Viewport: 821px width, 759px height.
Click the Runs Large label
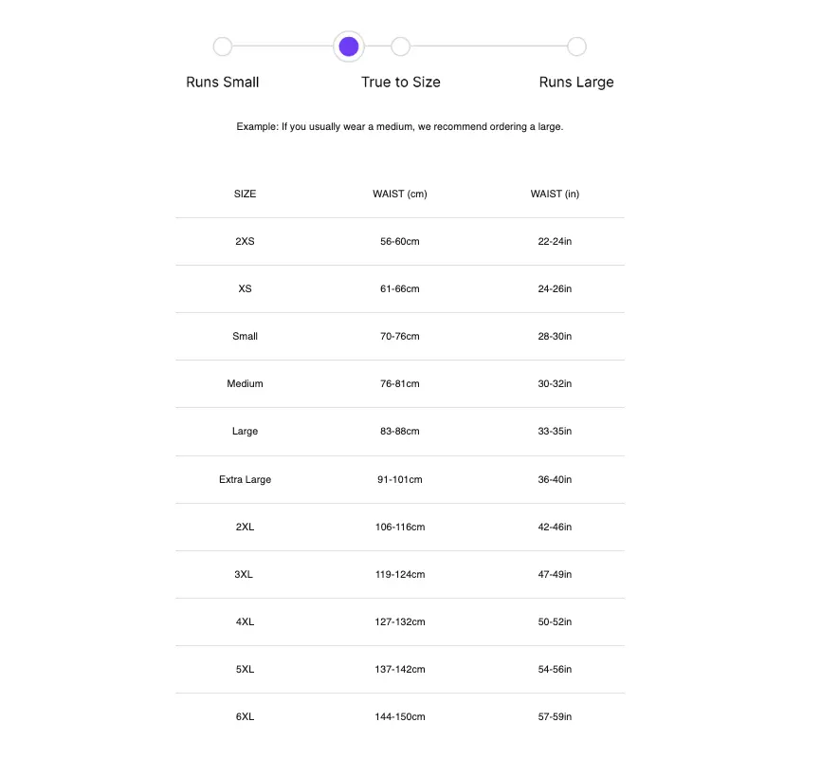(x=576, y=83)
